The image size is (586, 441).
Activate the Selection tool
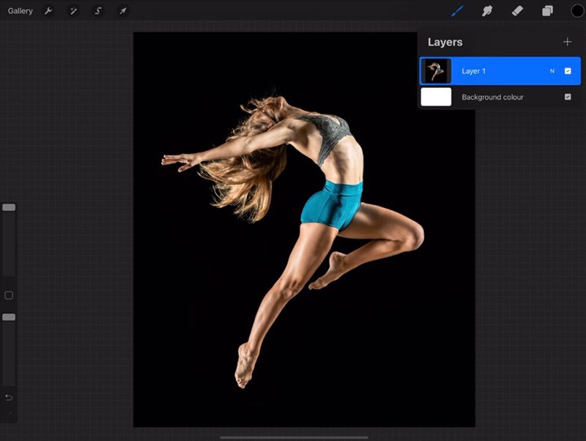(98, 11)
